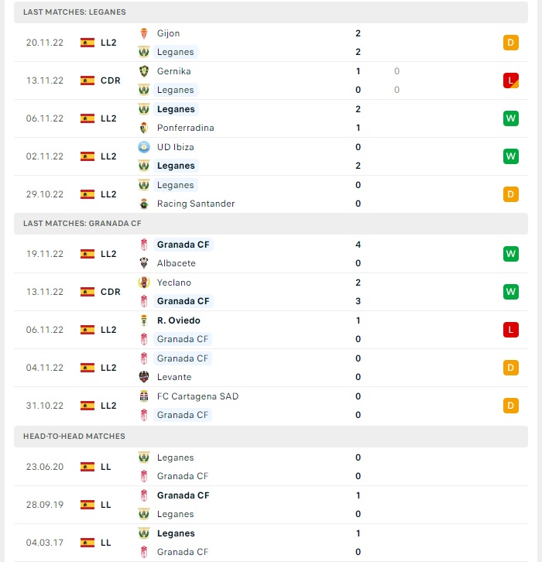Screen dimensions: 542x562
Task: Click the Gernika club crest icon
Action: point(144,71)
